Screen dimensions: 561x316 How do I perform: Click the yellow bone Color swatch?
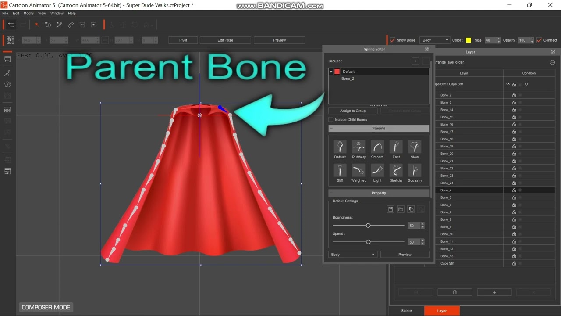tap(469, 40)
